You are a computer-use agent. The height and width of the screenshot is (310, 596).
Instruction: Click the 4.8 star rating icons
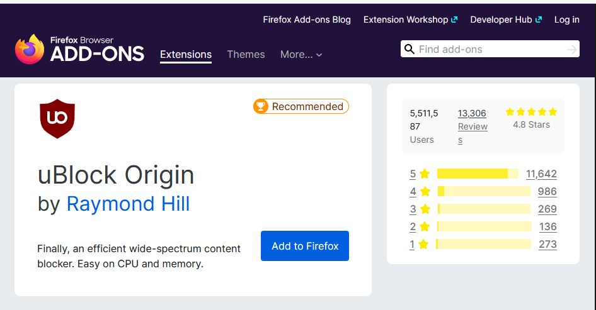tap(531, 112)
